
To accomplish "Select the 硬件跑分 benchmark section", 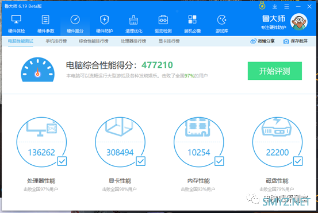I will [x=75, y=24].
